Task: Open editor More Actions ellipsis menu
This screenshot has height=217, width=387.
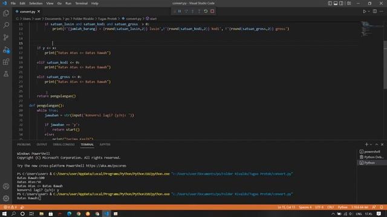Action: (382, 11)
